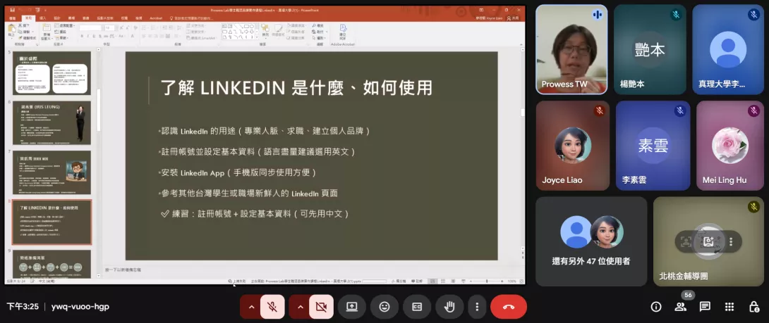
Task: Click the slide title 了解 LINKEDIN 是什麼
Action: click(296, 87)
